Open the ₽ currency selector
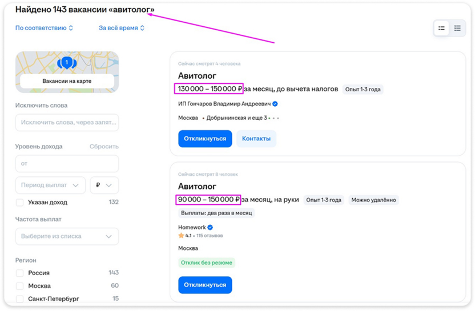This screenshot has height=311, width=475. tap(104, 185)
